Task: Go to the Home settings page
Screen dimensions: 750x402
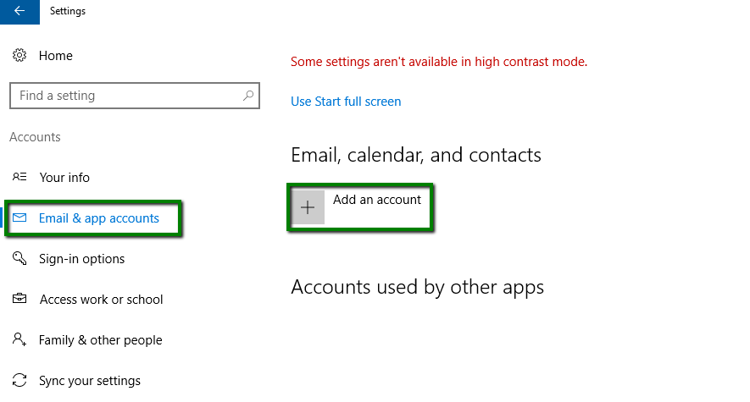Action: pos(55,56)
